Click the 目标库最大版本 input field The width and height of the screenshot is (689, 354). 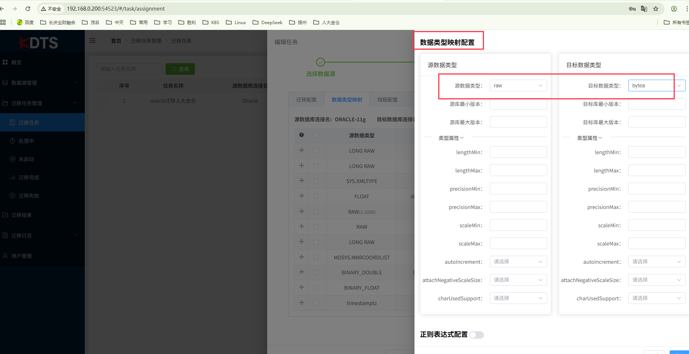(657, 122)
